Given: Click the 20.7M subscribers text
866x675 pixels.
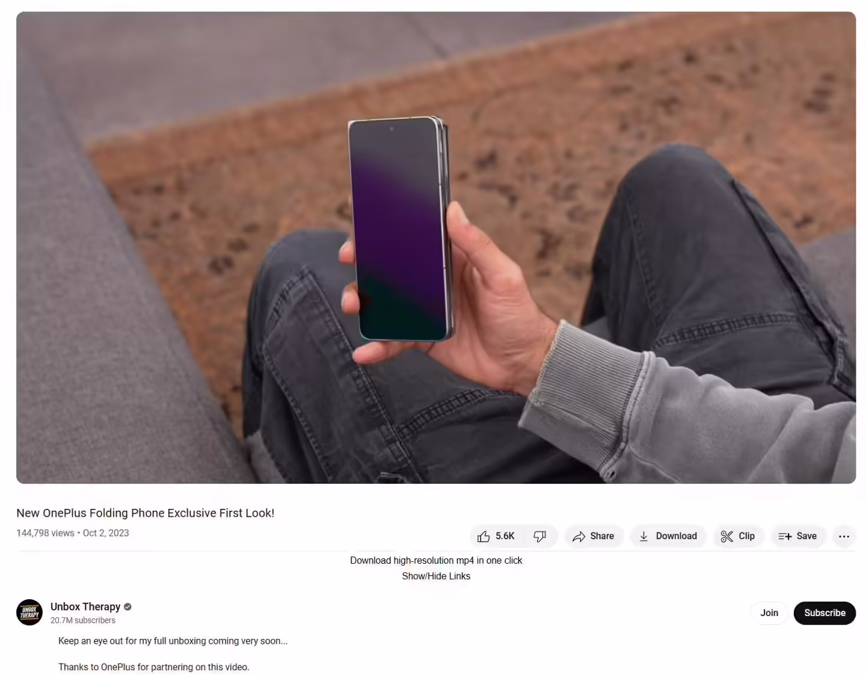Looking at the screenshot, I should click(x=83, y=620).
